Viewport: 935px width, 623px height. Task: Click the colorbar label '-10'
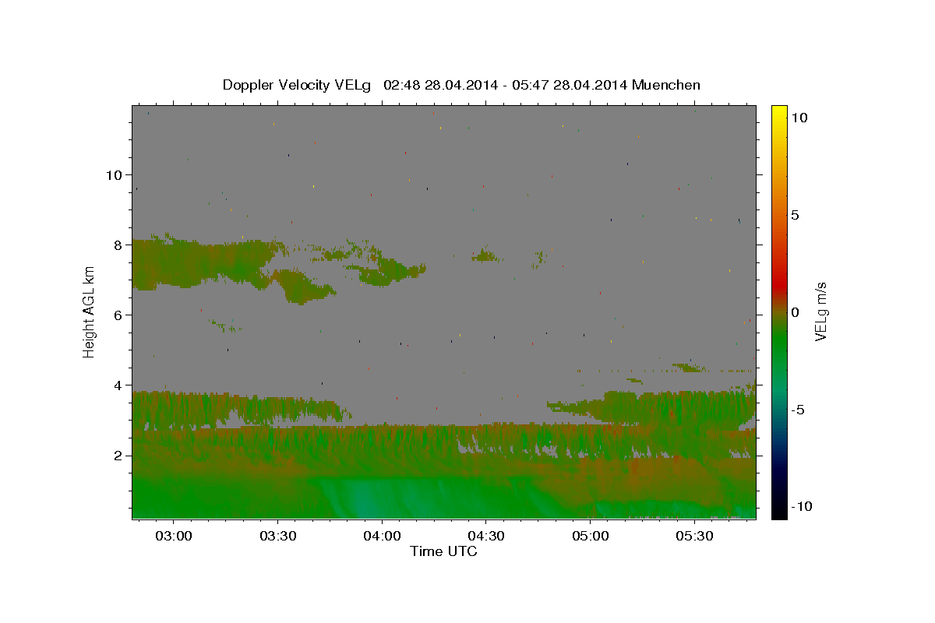(800, 507)
